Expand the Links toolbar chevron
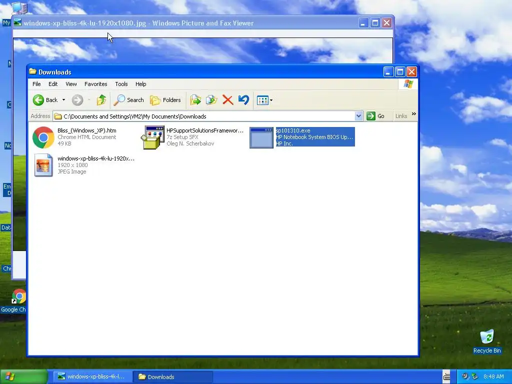This screenshot has height=384, width=512. [x=414, y=114]
